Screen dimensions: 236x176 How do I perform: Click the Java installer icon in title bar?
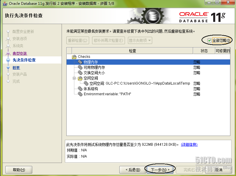[5, 4]
